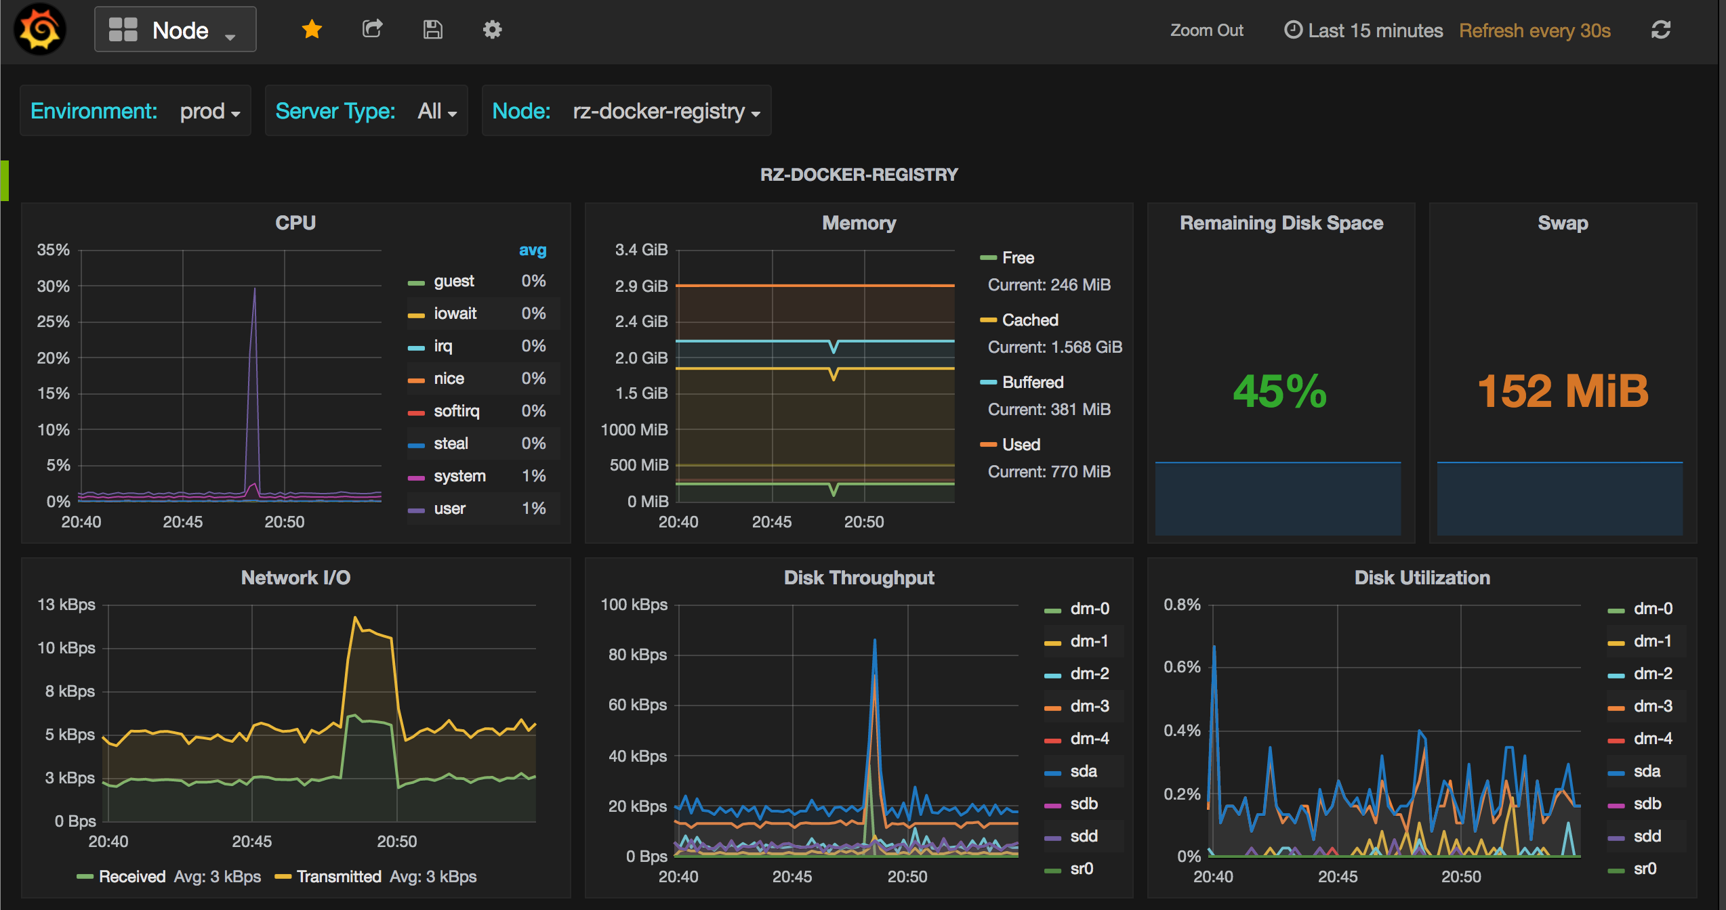Open the dashboard share options

point(372,30)
